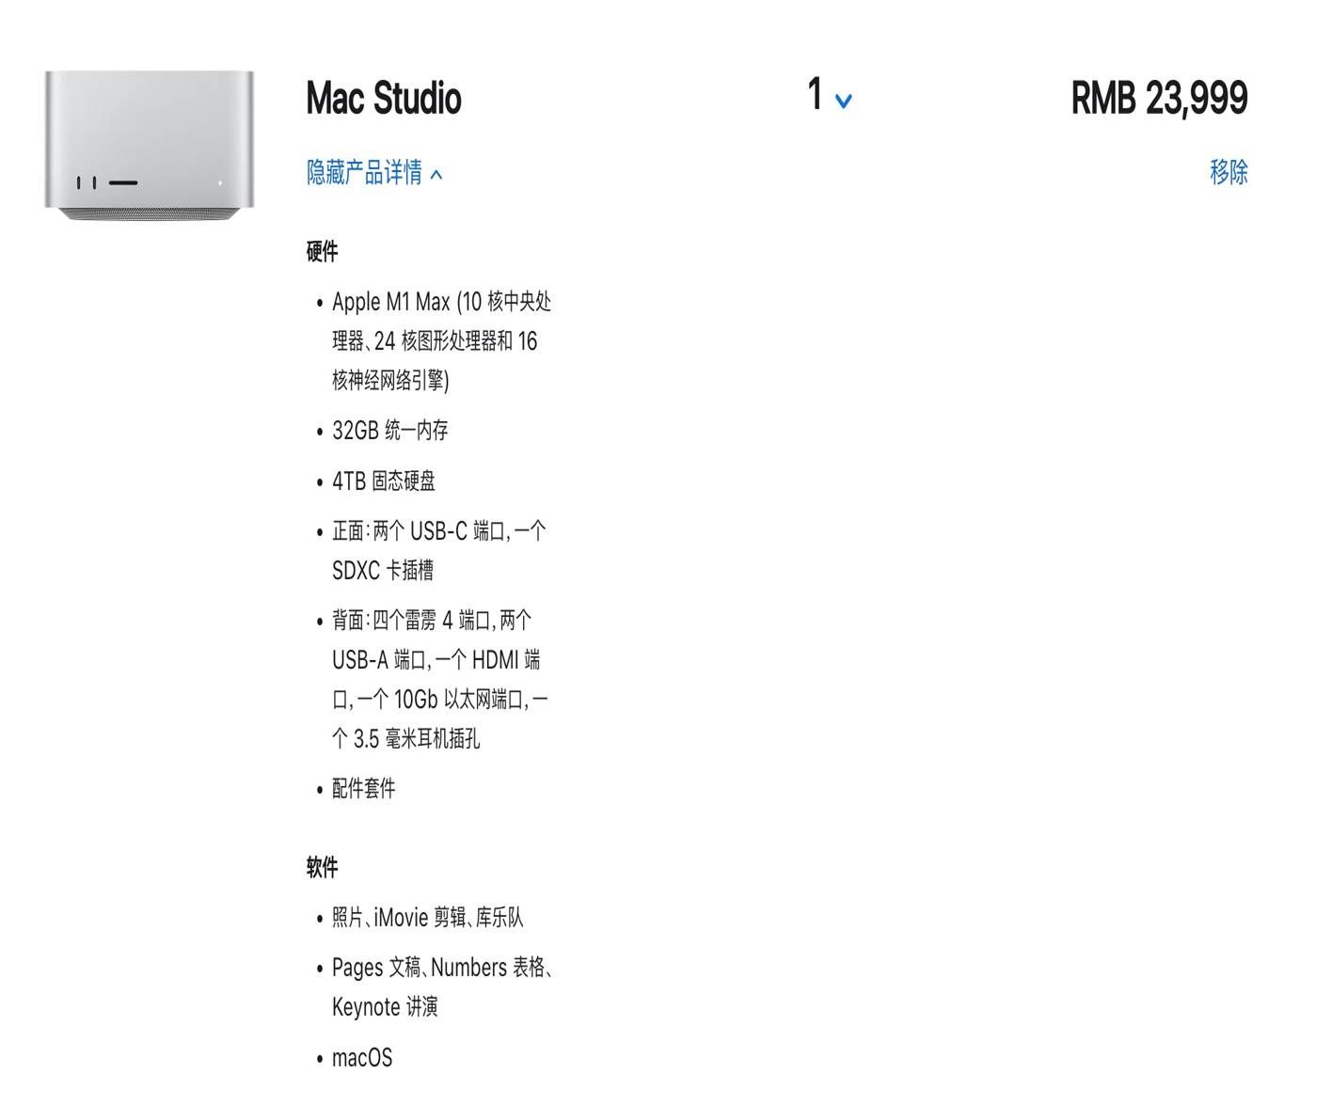The image size is (1332, 1119).
Task: Click the macOS list item
Action: (362, 1058)
